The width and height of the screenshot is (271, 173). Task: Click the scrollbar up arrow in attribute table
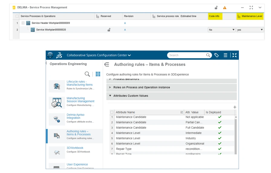point(236,117)
